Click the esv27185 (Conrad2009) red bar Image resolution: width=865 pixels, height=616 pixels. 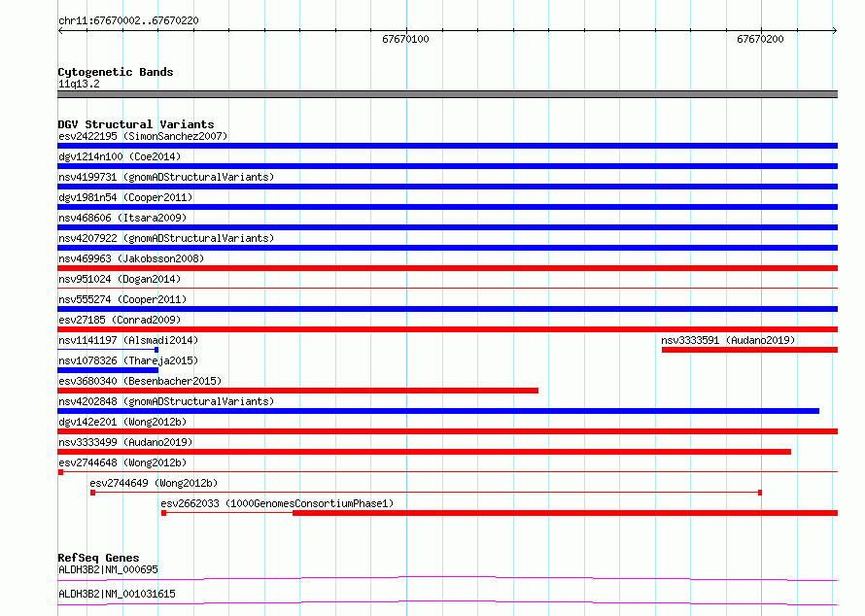tap(447, 329)
